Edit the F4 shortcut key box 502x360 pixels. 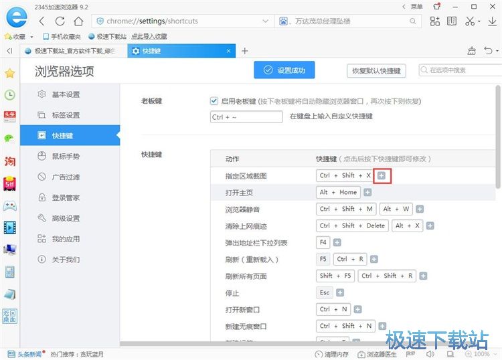click(x=323, y=242)
